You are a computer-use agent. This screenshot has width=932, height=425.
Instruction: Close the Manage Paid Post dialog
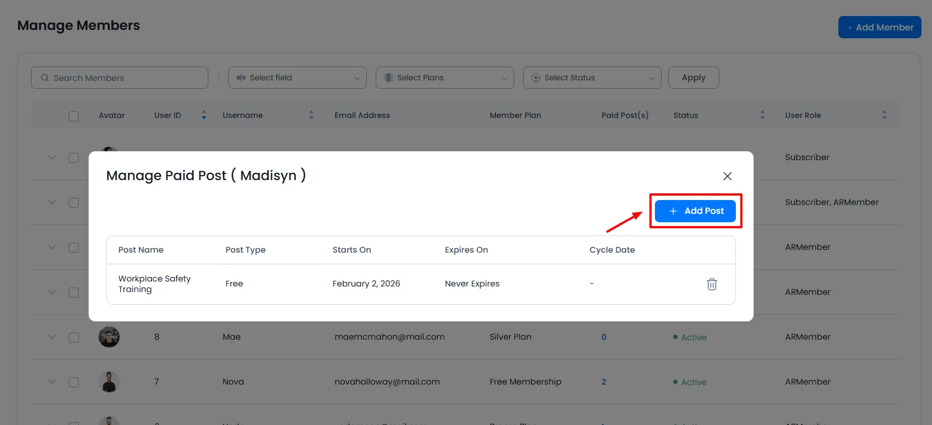pos(727,176)
